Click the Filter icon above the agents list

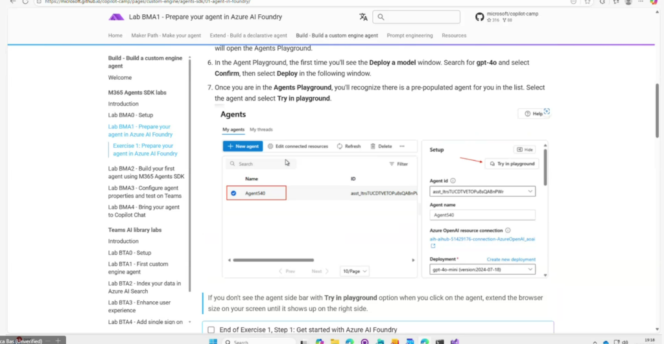392,164
